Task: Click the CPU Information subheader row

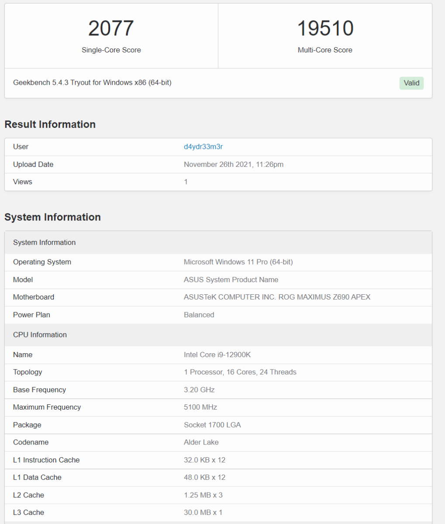Action: 218,335
